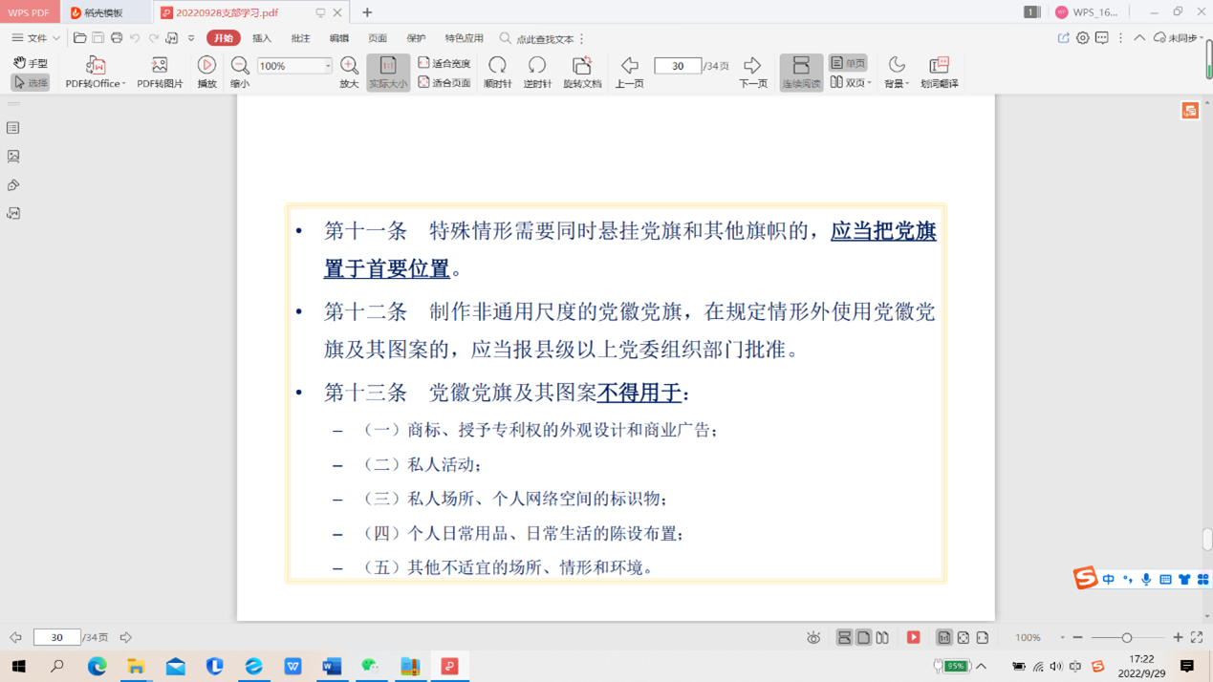Click the 手型 hand tool button
The image size is (1213, 682).
click(x=31, y=63)
